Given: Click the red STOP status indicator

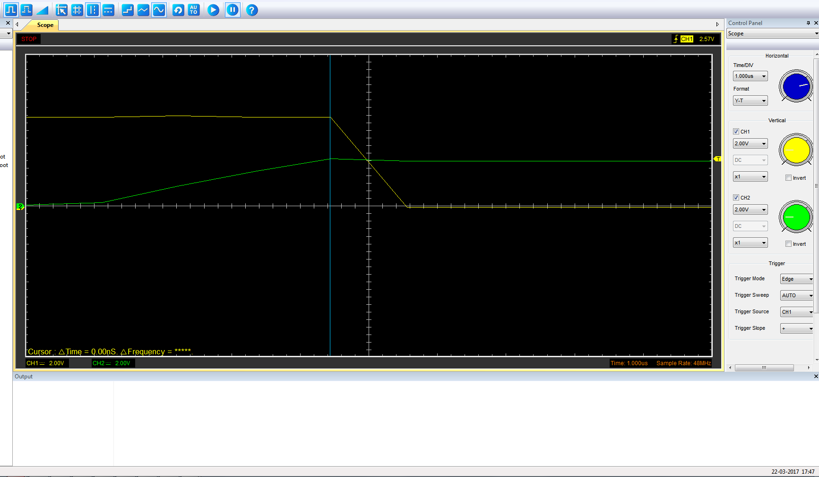Looking at the screenshot, I should point(29,39).
